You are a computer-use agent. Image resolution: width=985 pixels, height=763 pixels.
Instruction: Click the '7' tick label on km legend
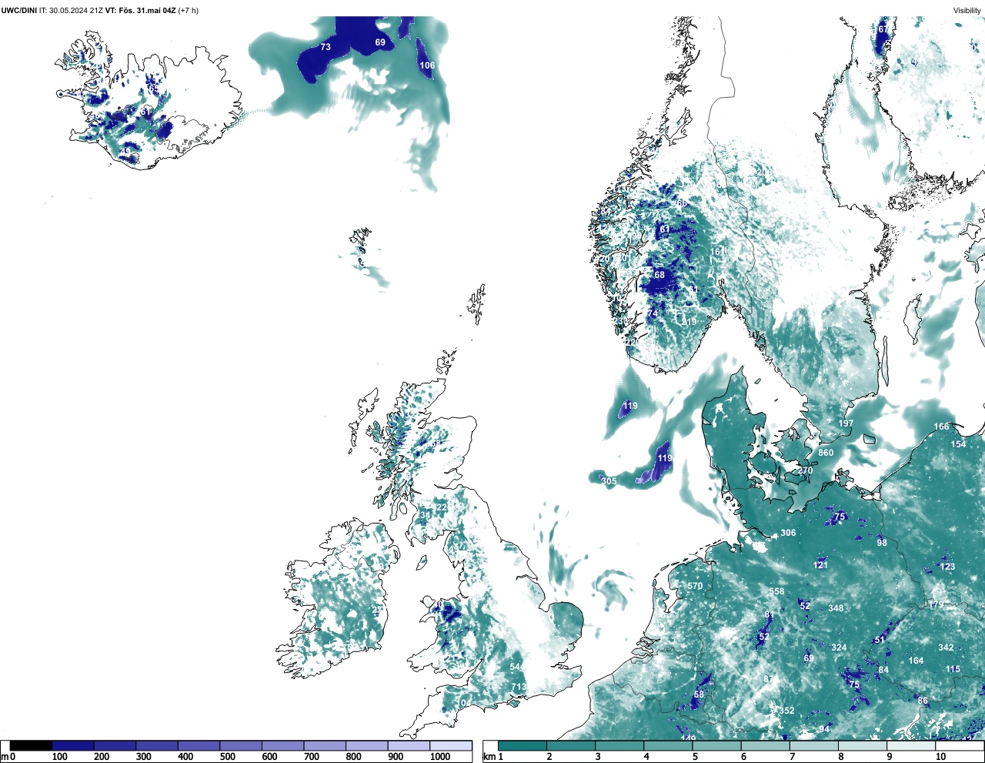[792, 757]
